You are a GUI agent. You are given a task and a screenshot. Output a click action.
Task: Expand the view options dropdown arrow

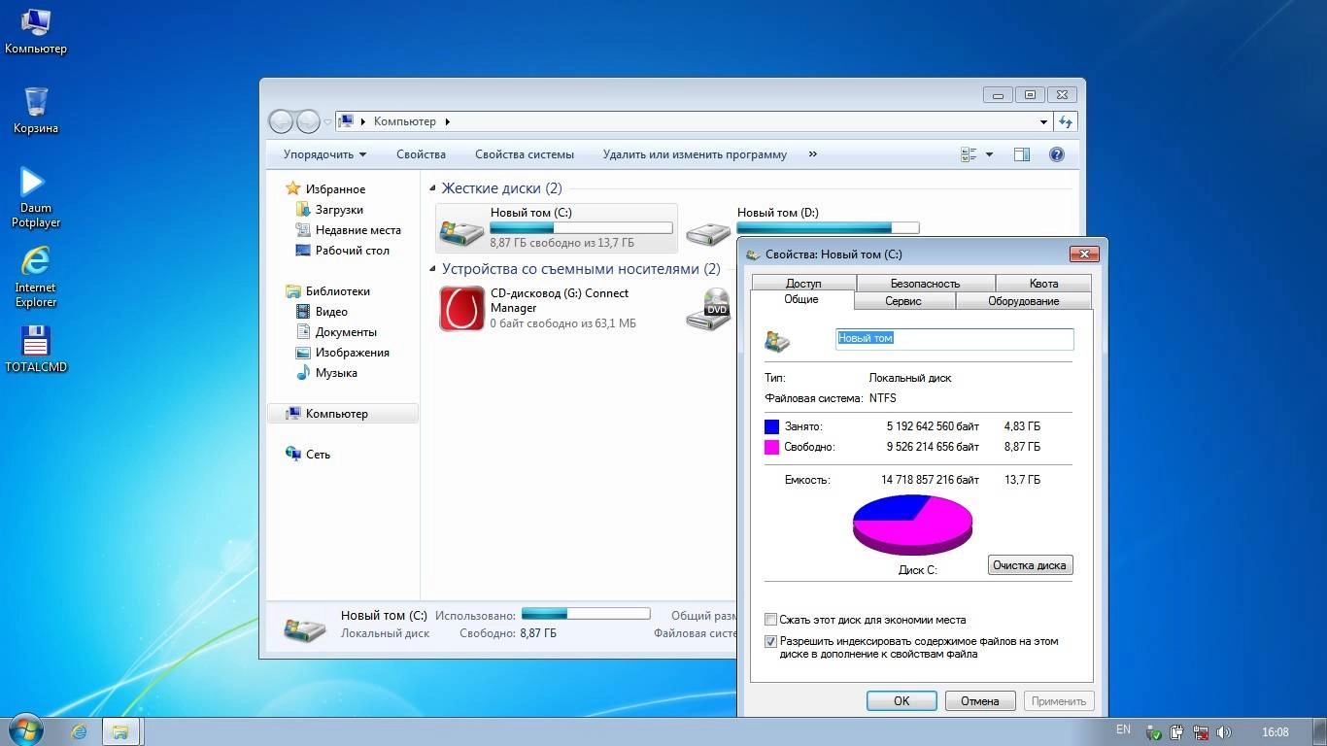click(990, 154)
